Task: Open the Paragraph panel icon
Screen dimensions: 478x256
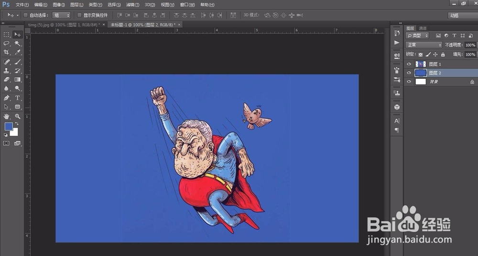Action: pos(397,130)
